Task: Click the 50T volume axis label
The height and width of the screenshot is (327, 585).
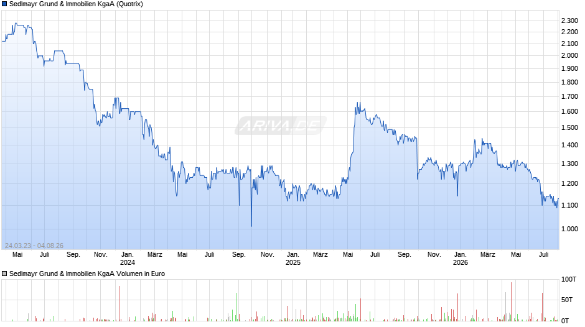Action: click(567, 300)
